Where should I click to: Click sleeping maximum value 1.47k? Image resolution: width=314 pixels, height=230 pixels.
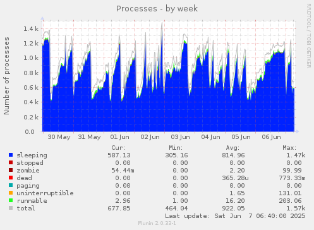click(x=296, y=155)
